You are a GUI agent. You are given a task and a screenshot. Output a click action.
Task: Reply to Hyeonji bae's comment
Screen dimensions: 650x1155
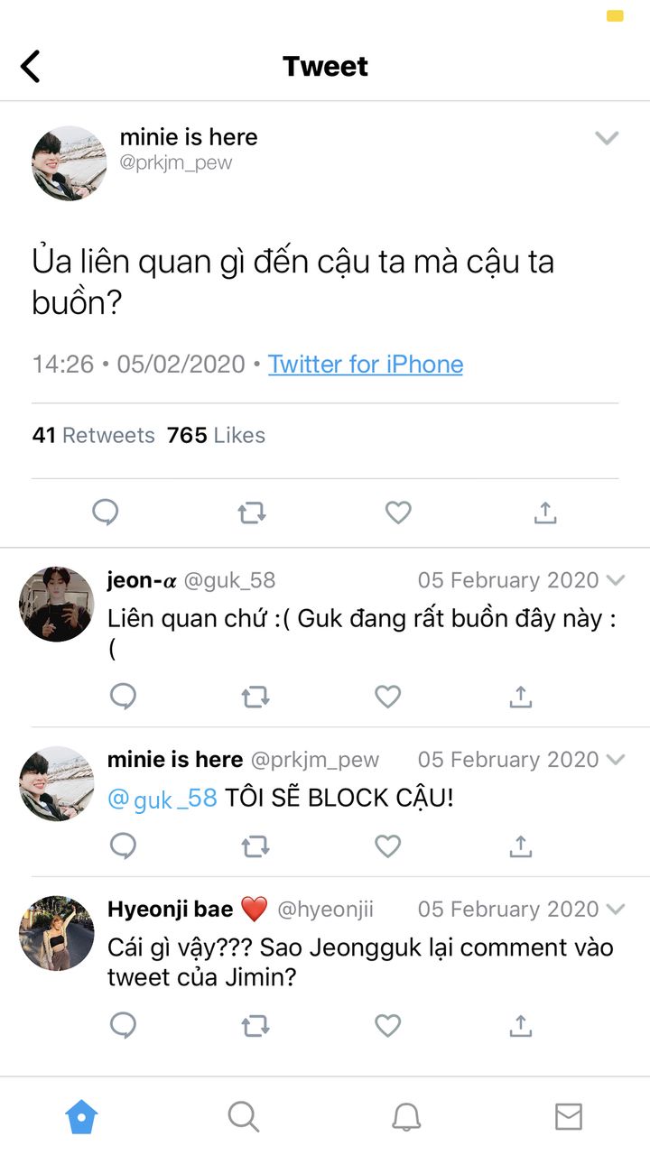[123, 1025]
